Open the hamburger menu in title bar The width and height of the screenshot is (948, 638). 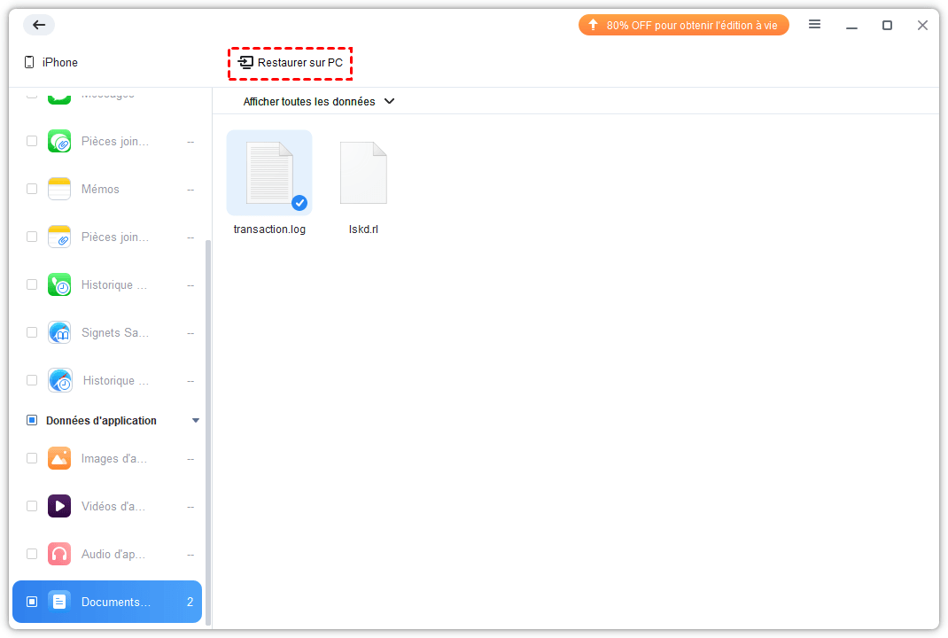tap(814, 25)
